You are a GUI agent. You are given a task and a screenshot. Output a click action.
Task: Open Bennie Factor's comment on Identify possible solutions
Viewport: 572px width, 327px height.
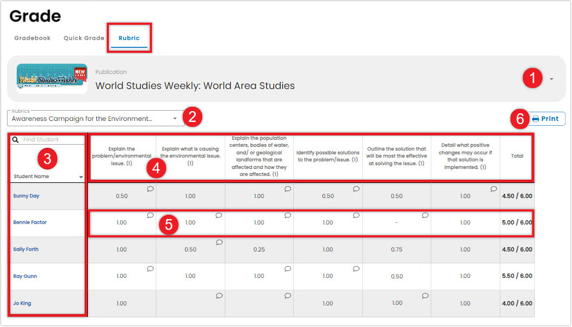click(x=356, y=215)
